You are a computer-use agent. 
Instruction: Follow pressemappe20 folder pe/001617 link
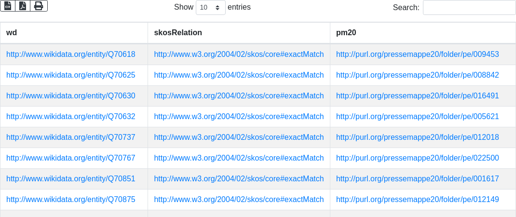click(x=417, y=179)
